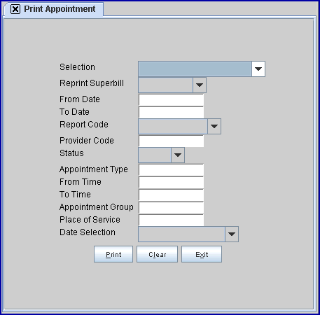
Task: Click the Appointment Type text field
Action: pyautogui.click(x=171, y=170)
